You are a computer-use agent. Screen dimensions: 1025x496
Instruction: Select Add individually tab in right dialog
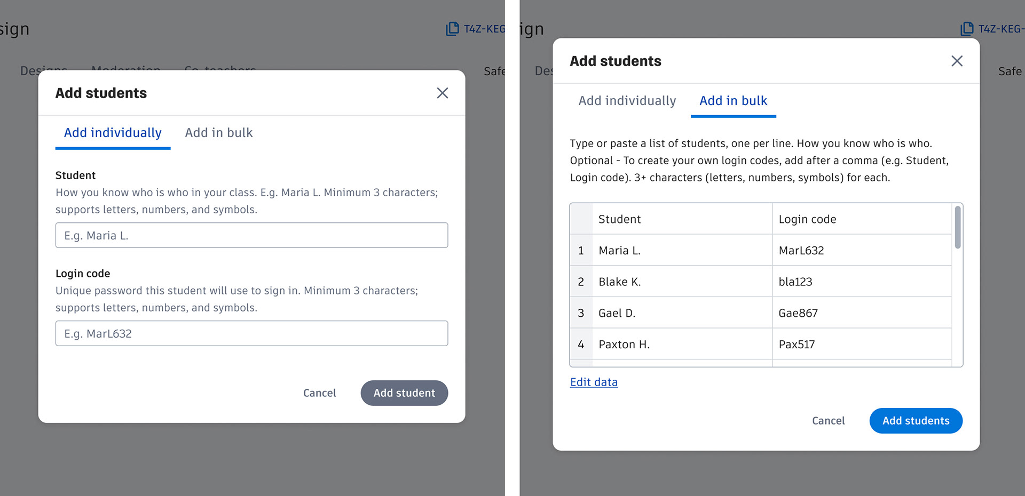pyautogui.click(x=627, y=101)
